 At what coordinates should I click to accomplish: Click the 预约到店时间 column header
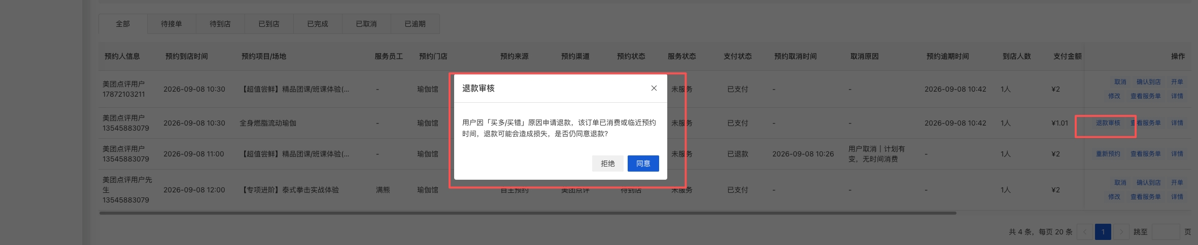click(x=187, y=56)
